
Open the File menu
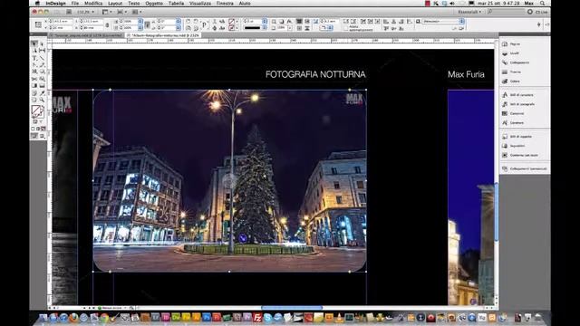[75, 4]
